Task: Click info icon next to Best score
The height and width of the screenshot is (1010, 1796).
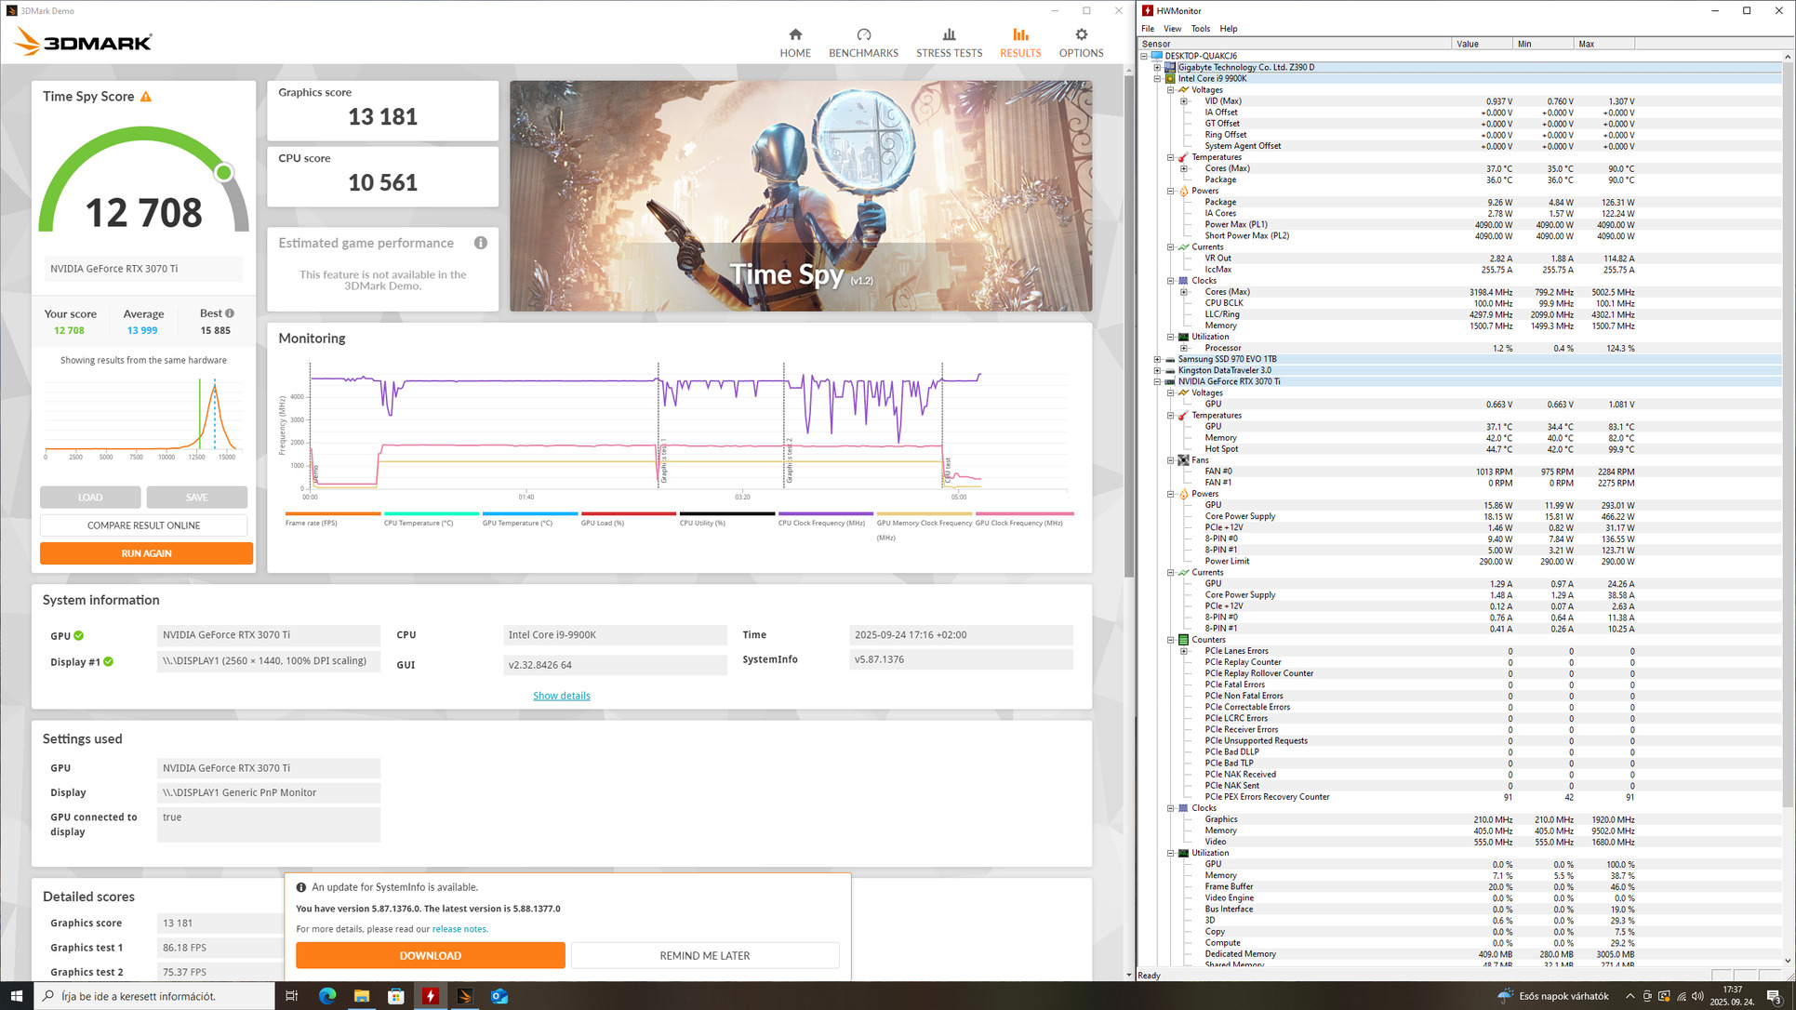Action: click(x=230, y=313)
